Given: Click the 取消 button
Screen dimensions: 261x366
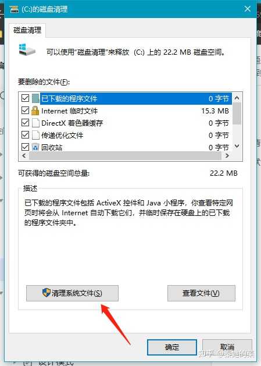Looking at the screenshot, I should [227, 347].
